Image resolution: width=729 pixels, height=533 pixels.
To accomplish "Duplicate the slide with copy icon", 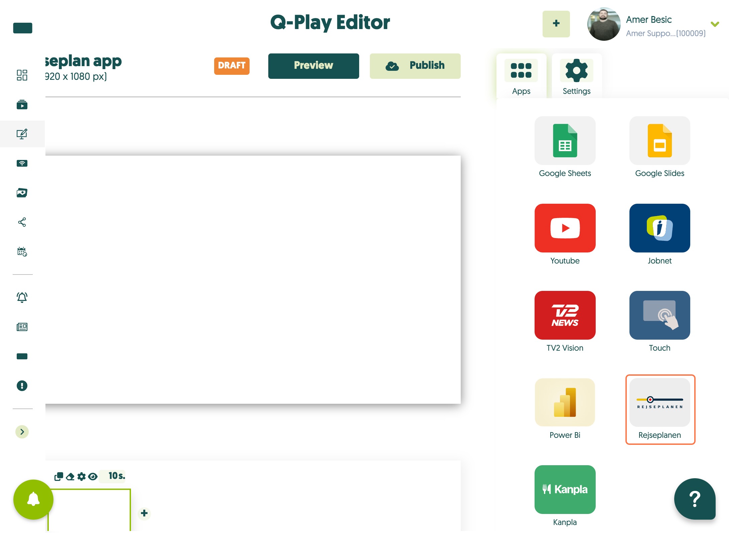I will (x=59, y=476).
